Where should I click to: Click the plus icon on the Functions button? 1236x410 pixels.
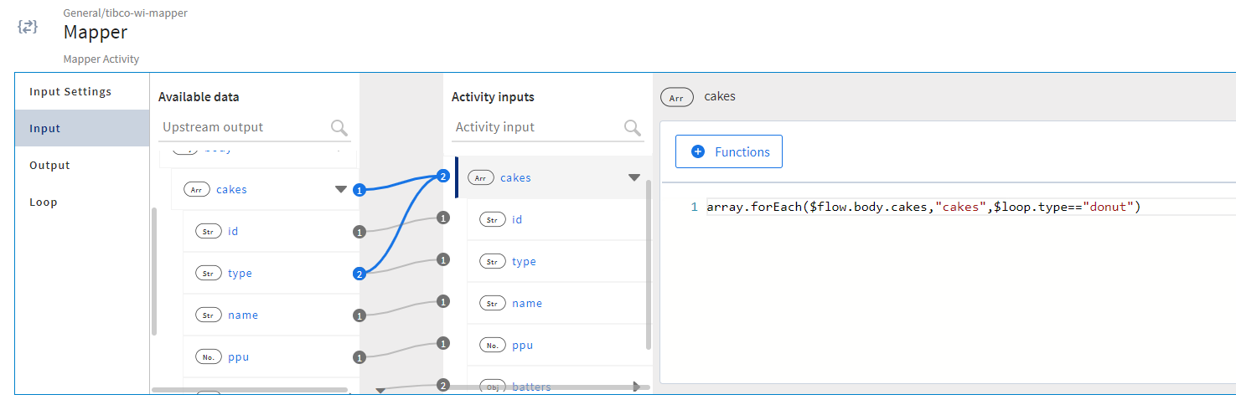(698, 152)
